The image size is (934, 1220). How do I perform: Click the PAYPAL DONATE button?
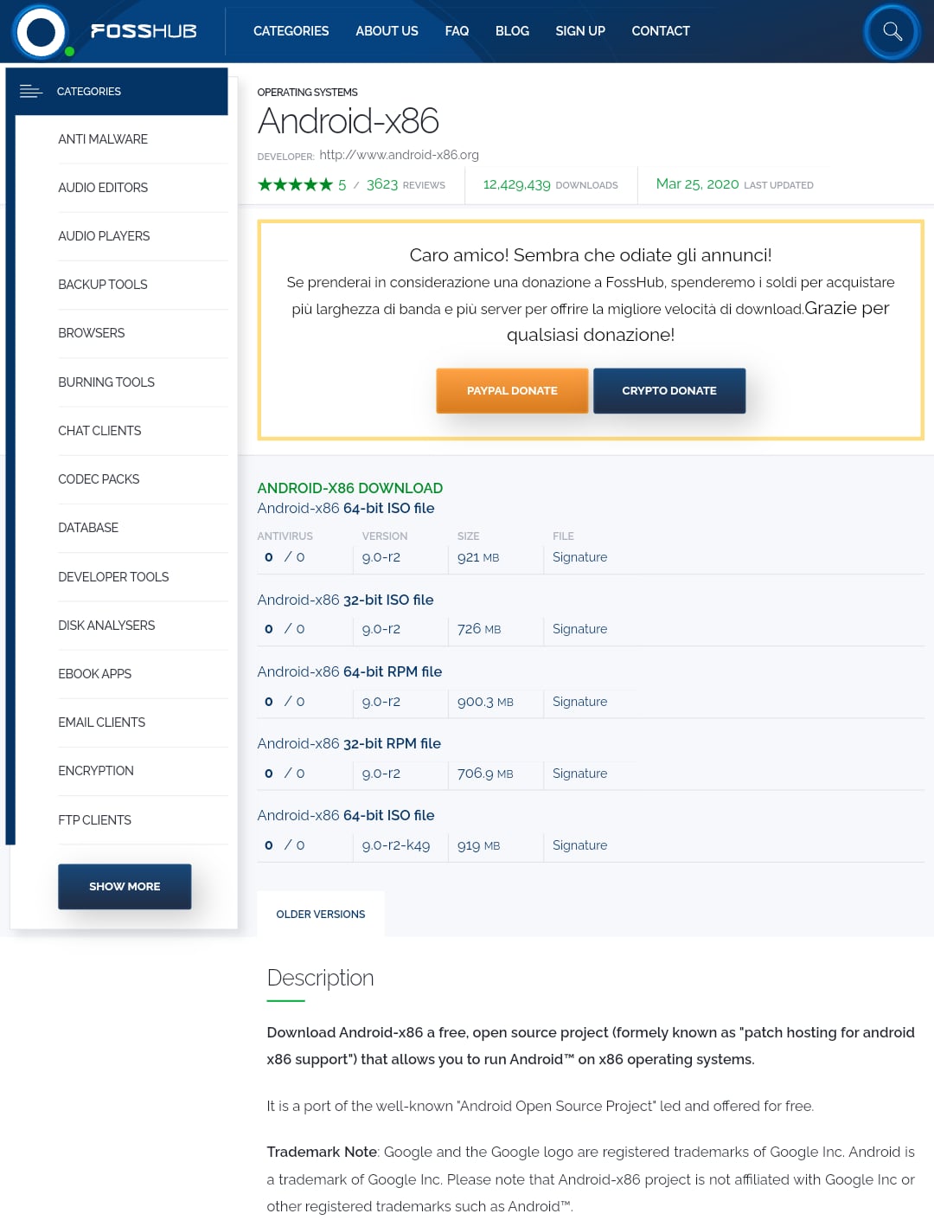[x=512, y=391]
